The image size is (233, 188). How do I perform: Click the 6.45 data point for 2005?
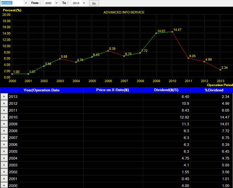tap(92, 57)
